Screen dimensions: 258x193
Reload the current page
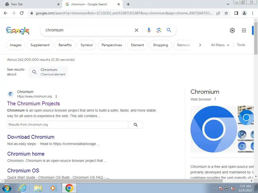22,13
